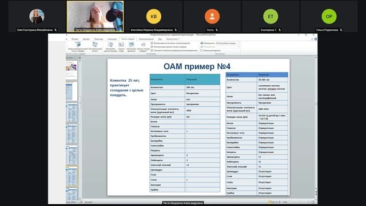Click the muted mic icon of Ким Екатерина
The height and width of the screenshot is (206, 366).
coord(55,30)
